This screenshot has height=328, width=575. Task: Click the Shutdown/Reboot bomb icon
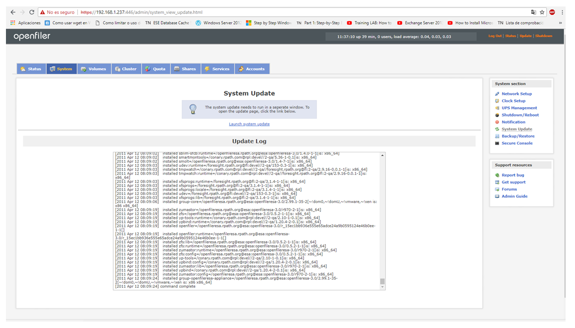(497, 115)
